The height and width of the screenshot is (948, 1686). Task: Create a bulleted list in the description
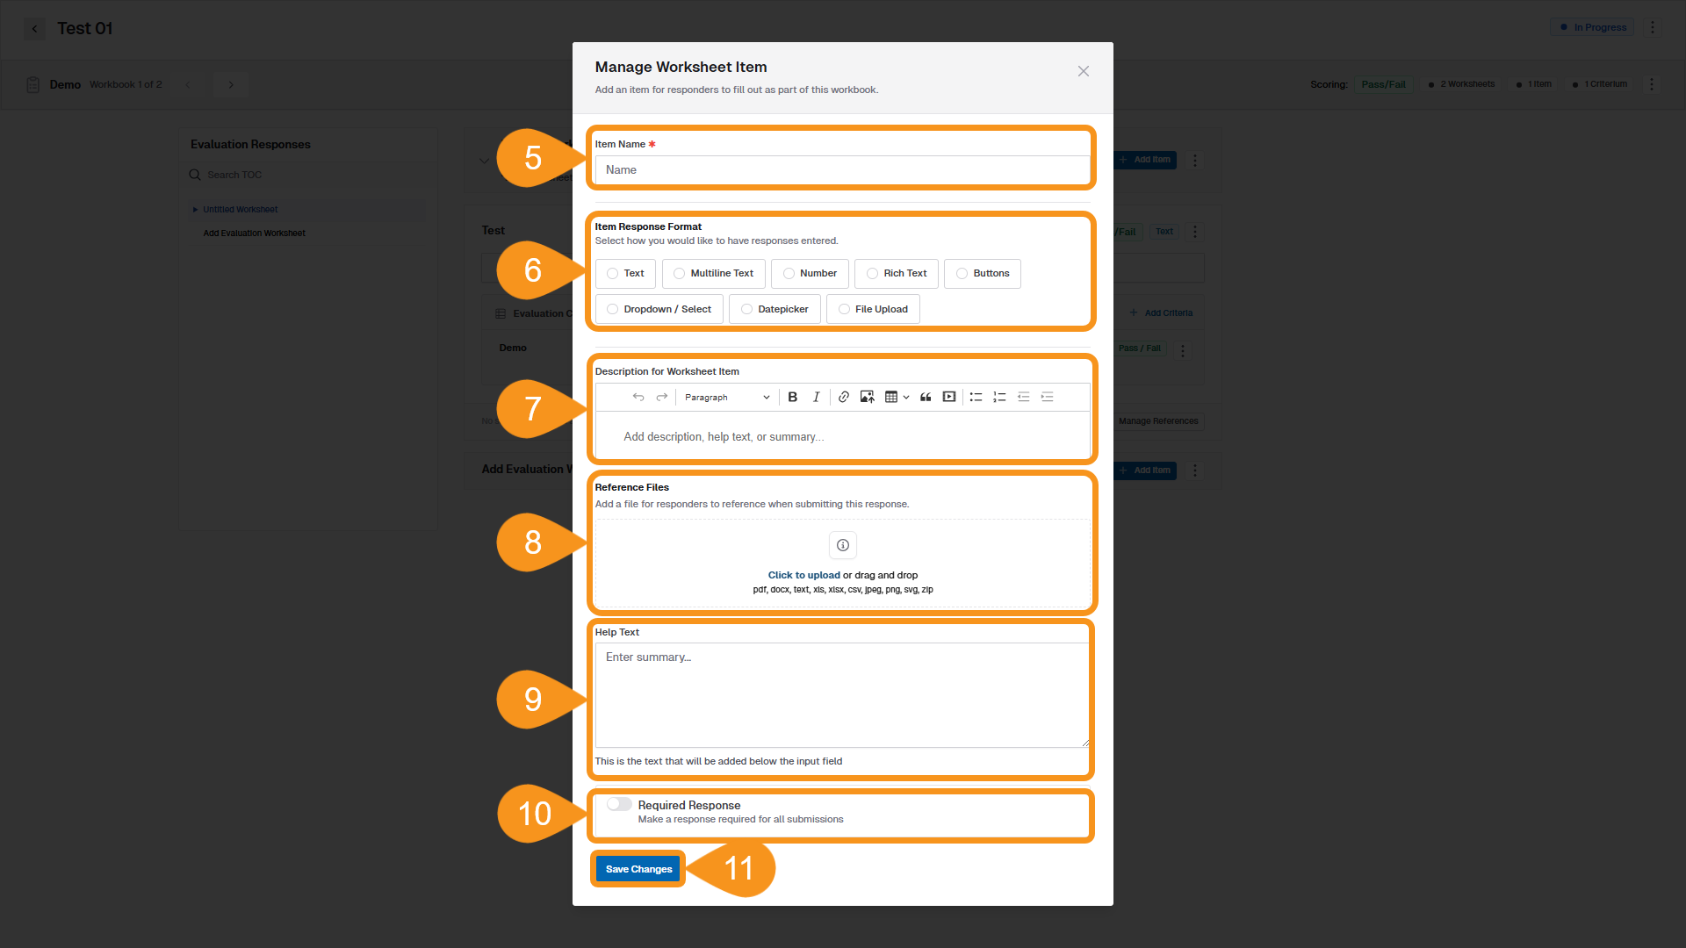pyautogui.click(x=976, y=397)
